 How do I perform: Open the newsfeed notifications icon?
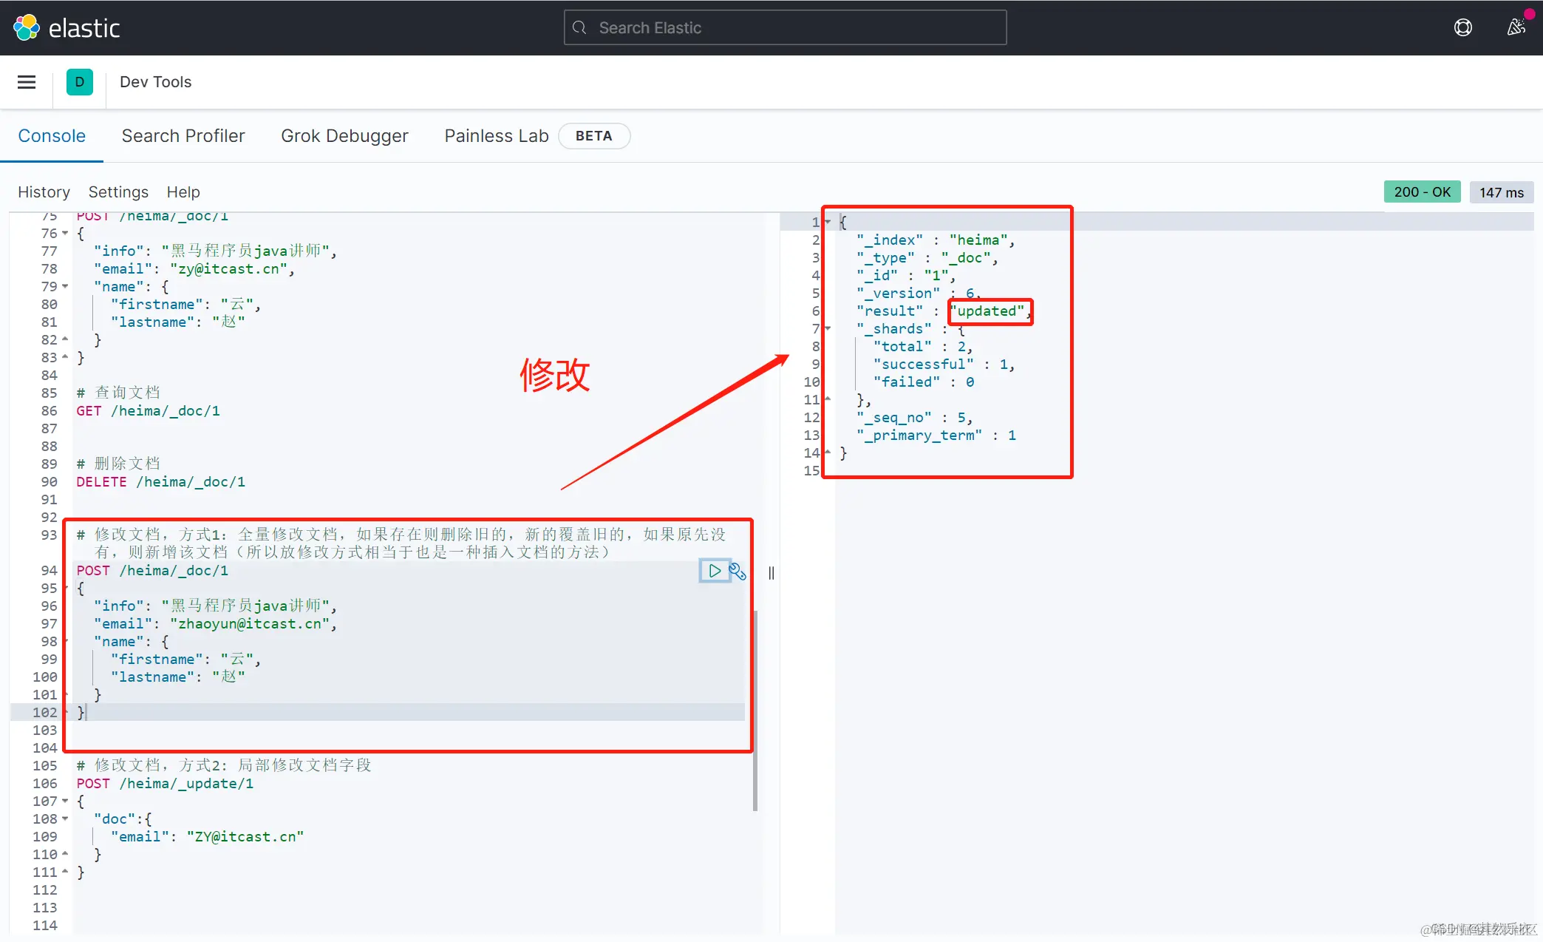point(1516,27)
